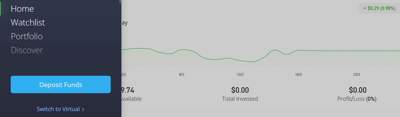Click the $0.00 amount above Total Invested
The height and width of the screenshot is (117, 400).
coord(240,90)
